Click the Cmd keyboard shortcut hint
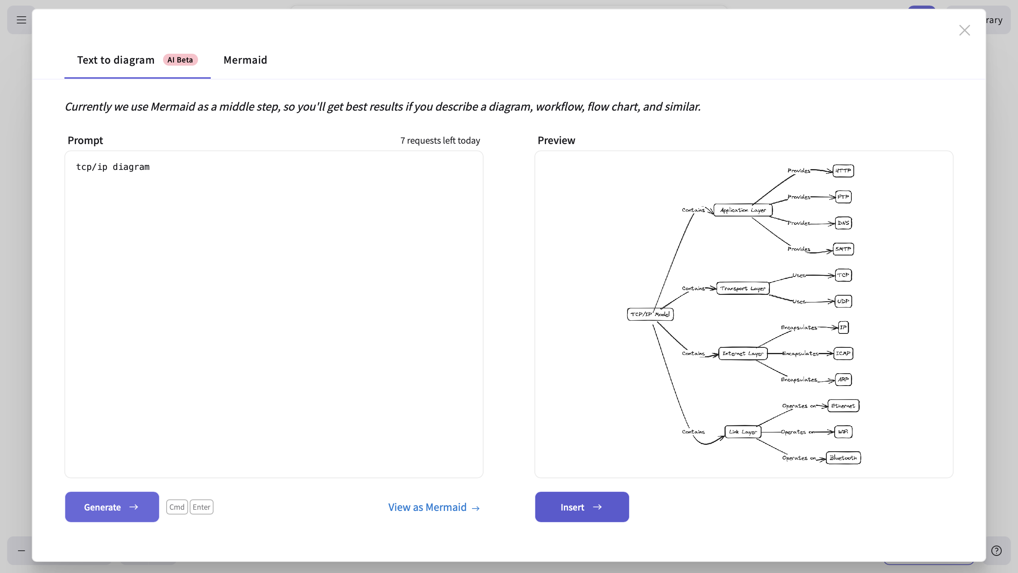 (177, 507)
